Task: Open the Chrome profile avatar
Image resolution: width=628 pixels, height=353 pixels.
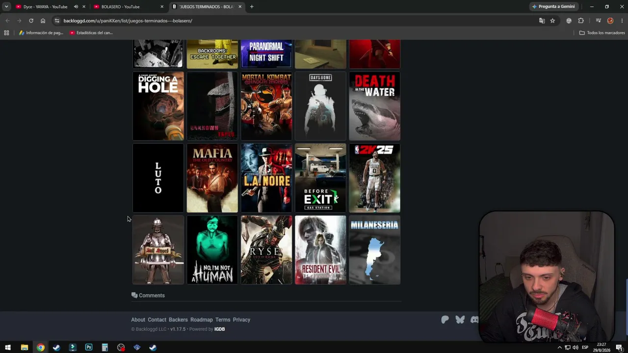Action: 610,21
